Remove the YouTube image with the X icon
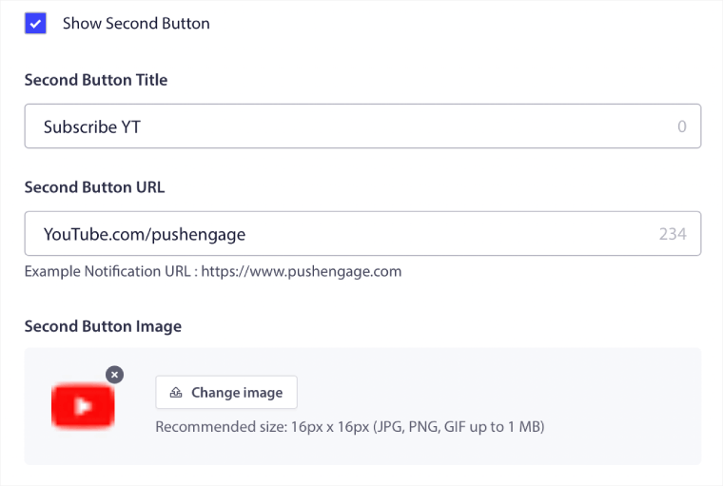Viewport: 723px width, 486px height. [114, 375]
